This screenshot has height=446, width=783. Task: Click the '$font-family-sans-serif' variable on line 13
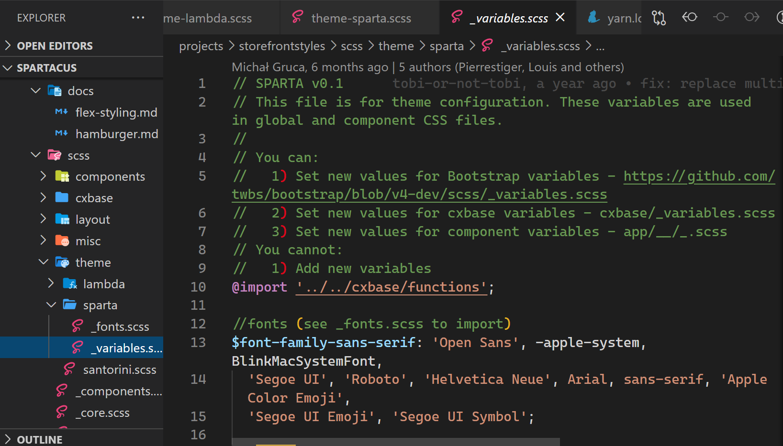(x=324, y=343)
